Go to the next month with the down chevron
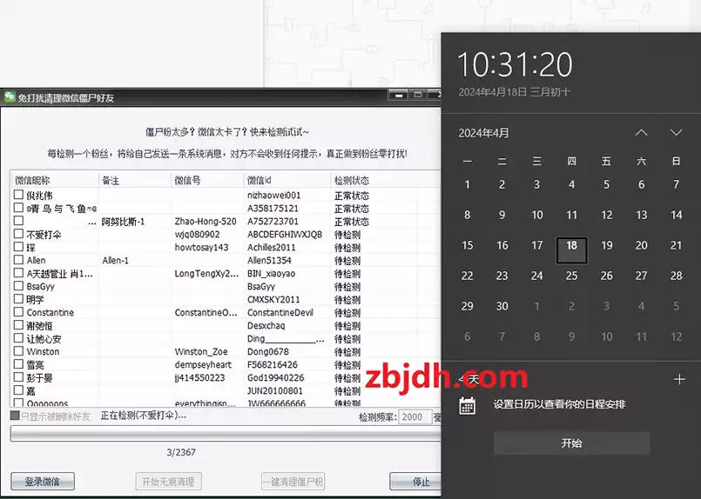The height and width of the screenshot is (499, 701). tap(676, 132)
